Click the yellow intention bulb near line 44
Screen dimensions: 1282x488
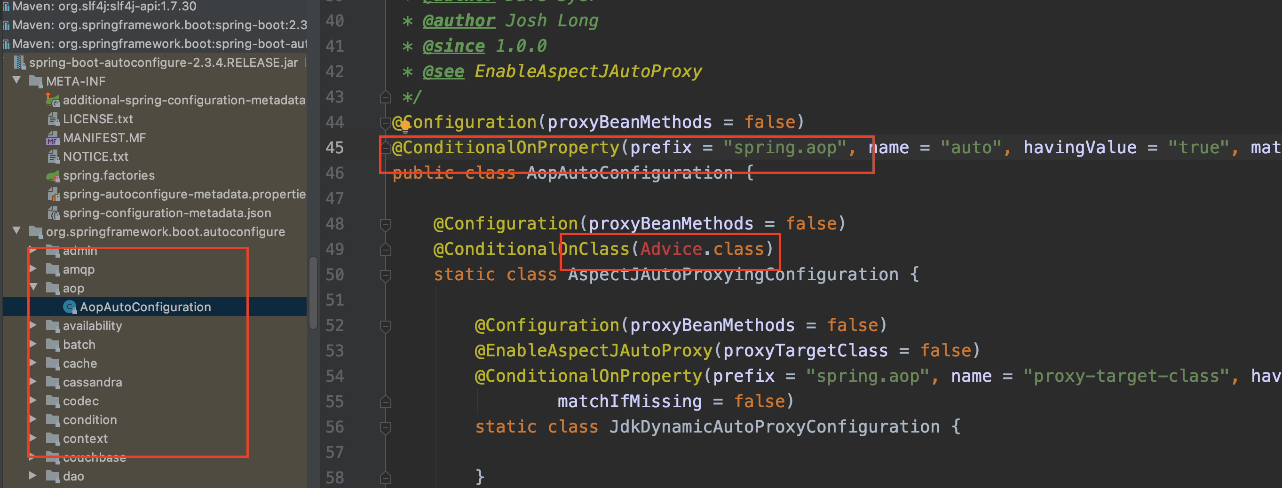[404, 126]
